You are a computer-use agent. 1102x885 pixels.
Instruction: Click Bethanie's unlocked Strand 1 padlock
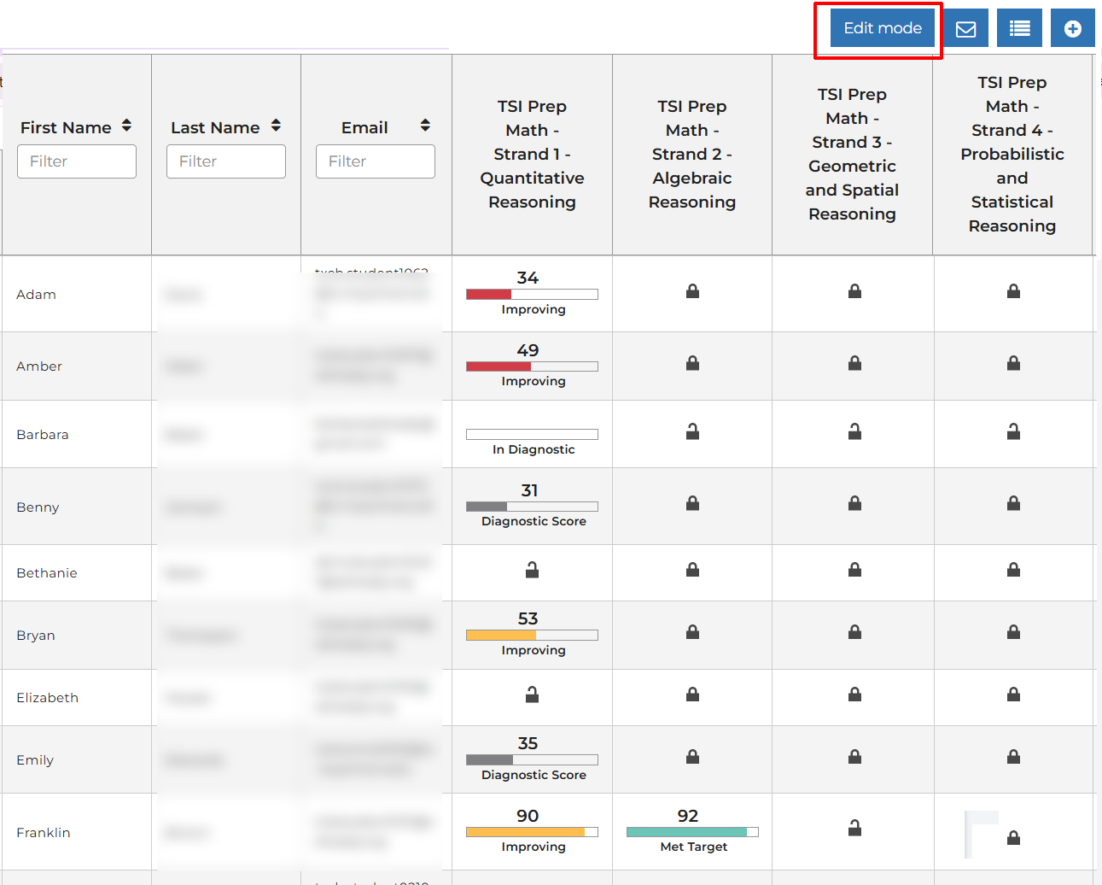532,570
